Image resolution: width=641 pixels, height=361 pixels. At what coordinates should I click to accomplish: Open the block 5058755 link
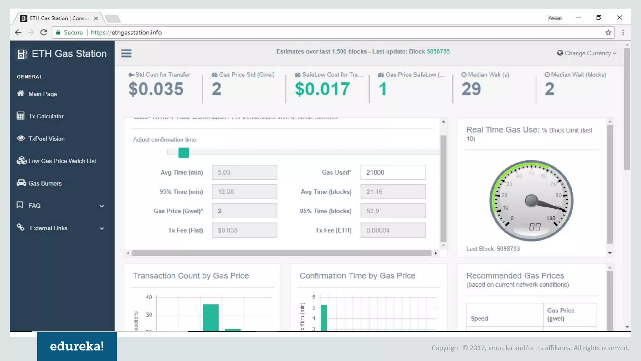438,51
